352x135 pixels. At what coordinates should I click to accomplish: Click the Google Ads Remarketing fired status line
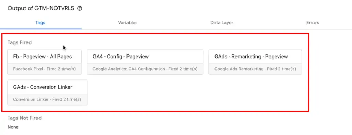tap(255, 69)
